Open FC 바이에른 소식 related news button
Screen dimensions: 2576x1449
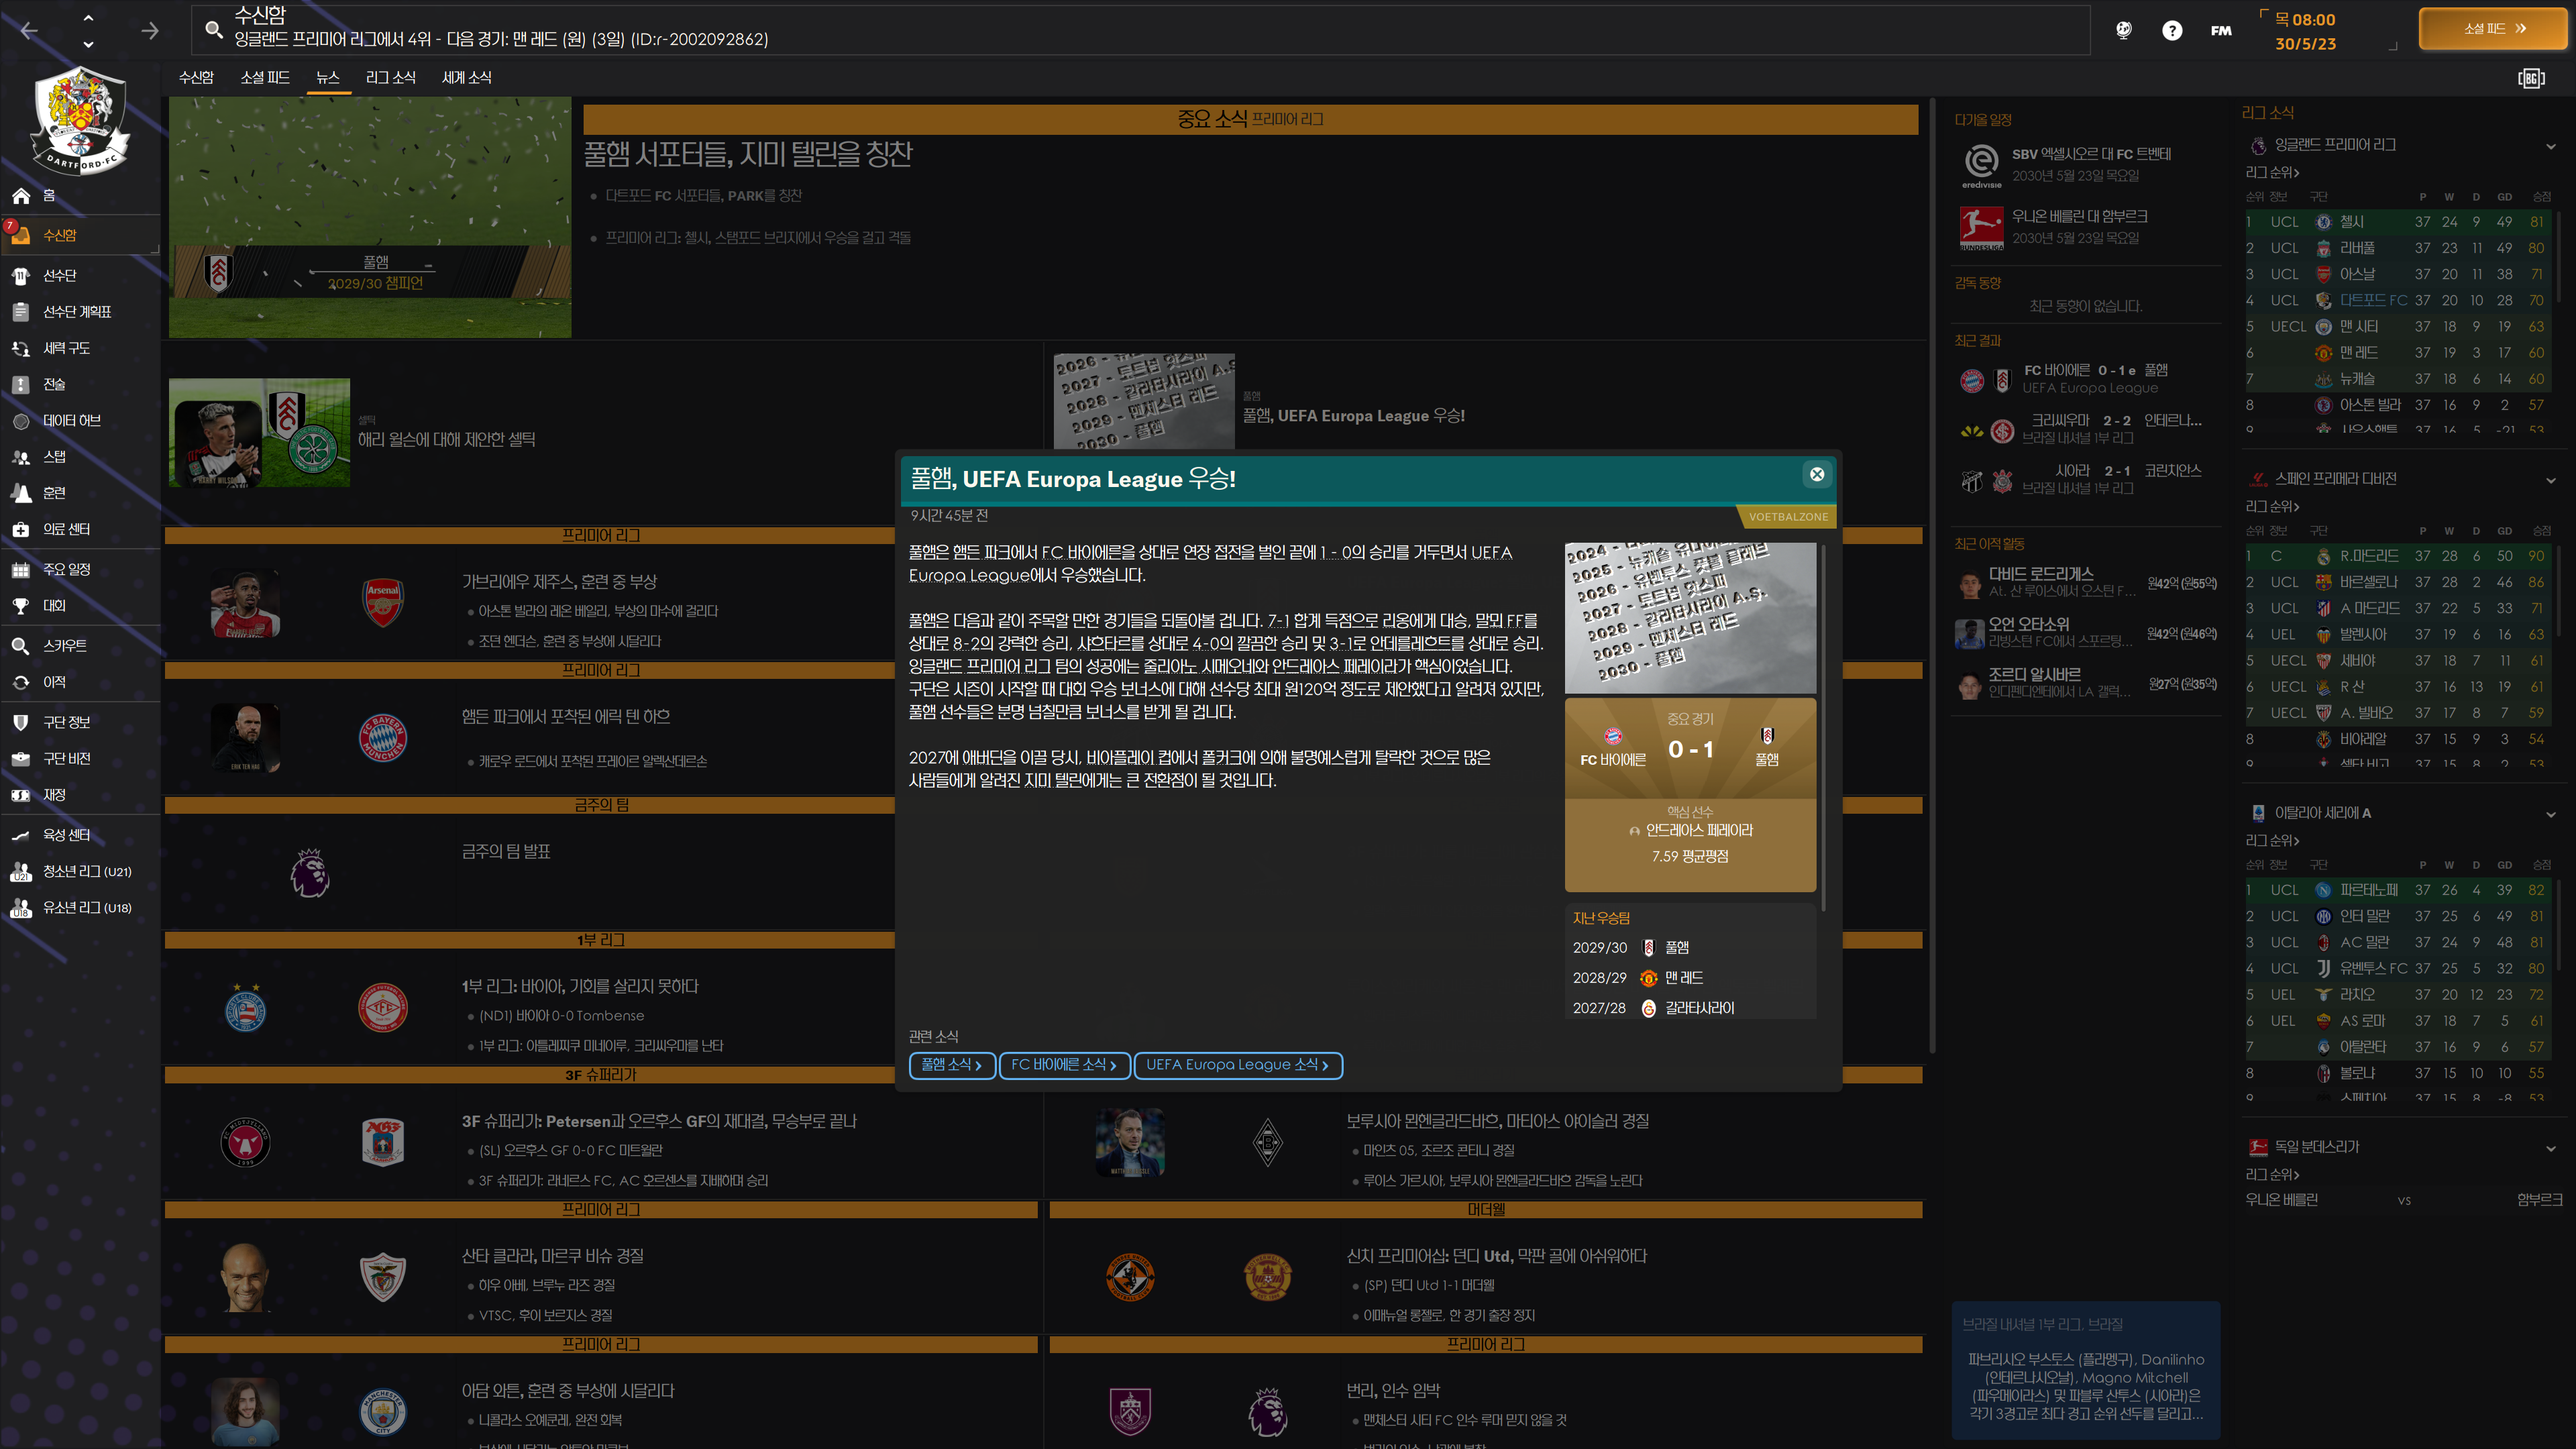click(x=1064, y=1065)
